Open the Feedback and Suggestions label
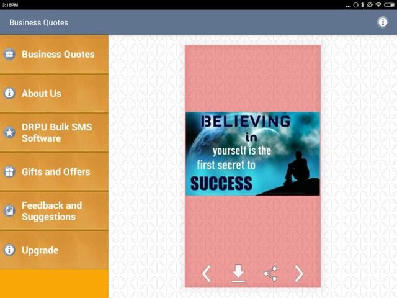This screenshot has height=298, width=397. (51, 211)
